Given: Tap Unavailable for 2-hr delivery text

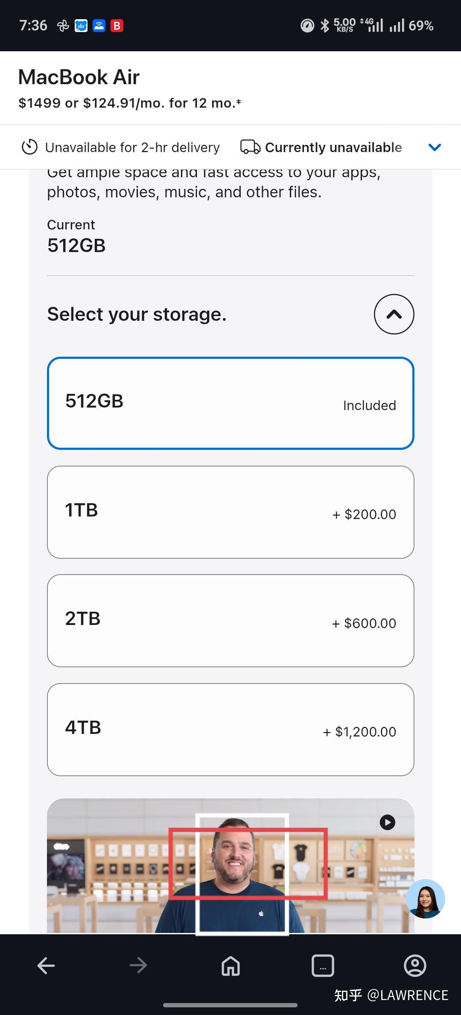Looking at the screenshot, I should [132, 147].
